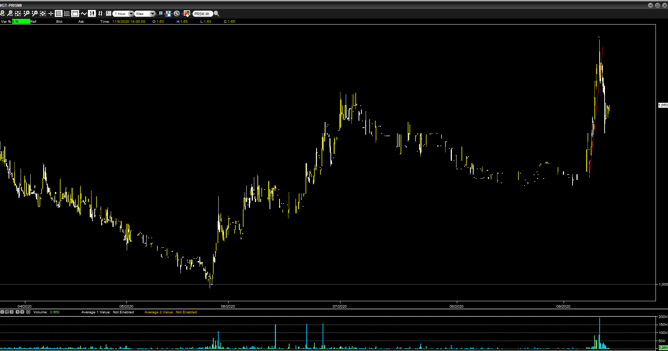Click the red-green export chart icon
Screen dimensions: 668x351
click(186, 14)
